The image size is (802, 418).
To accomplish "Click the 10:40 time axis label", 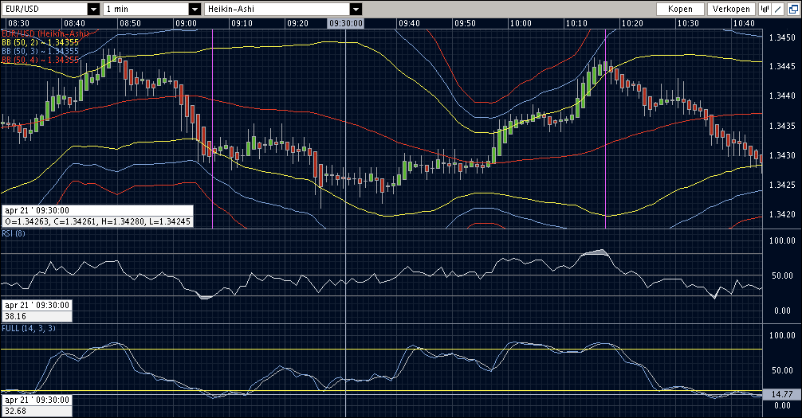I will point(743,24).
